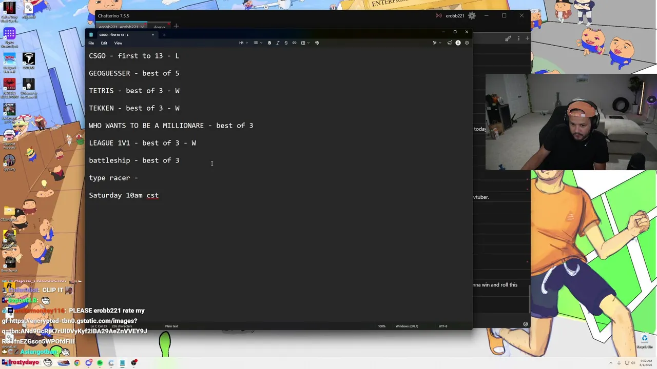The width and height of the screenshot is (657, 369).
Task: Click the 'Saturday 10am cst' line
Action: pos(124,195)
